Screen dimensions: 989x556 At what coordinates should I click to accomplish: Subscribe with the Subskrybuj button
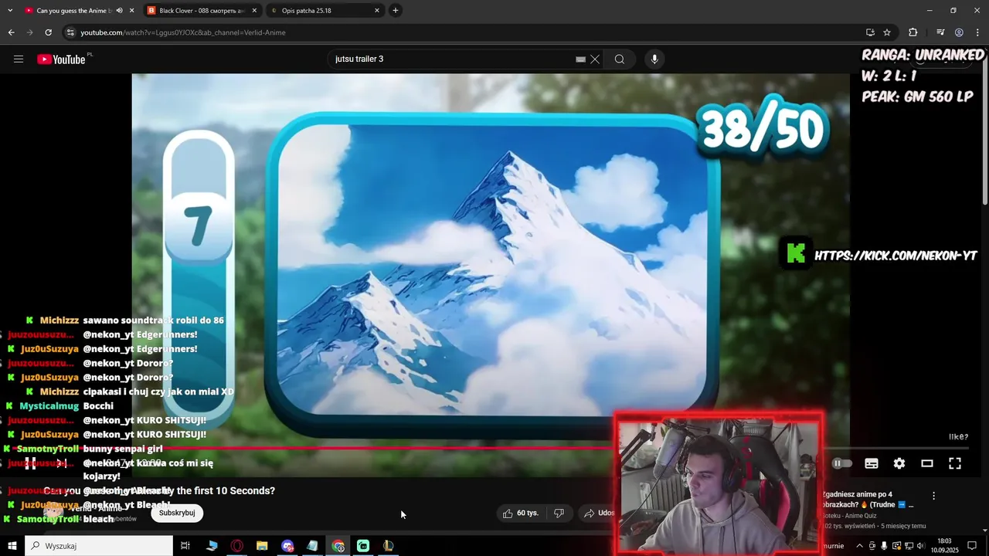point(177,513)
